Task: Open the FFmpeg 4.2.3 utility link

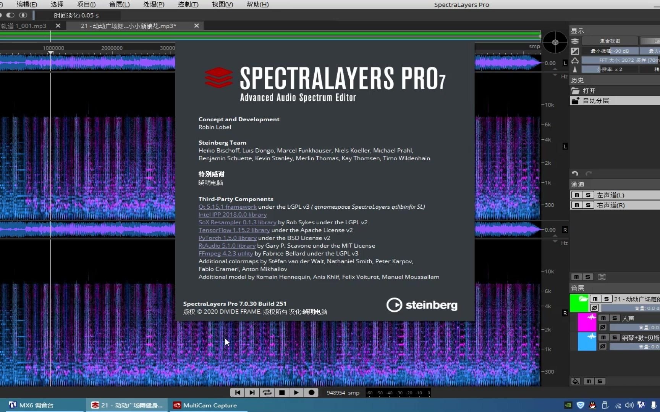Action: pyautogui.click(x=226, y=253)
